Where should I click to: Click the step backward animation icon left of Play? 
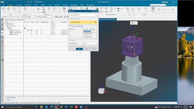tap(101, 8)
